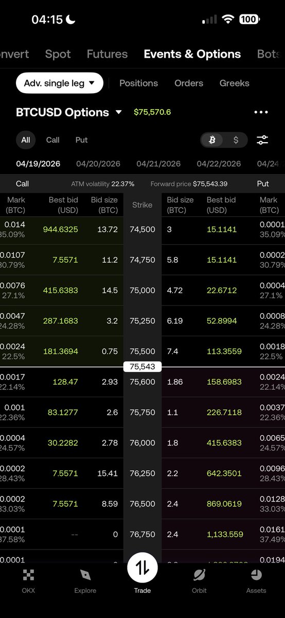Tap the BTC price $75,570.6
Viewport: 285px width, 618px height.
152,112
